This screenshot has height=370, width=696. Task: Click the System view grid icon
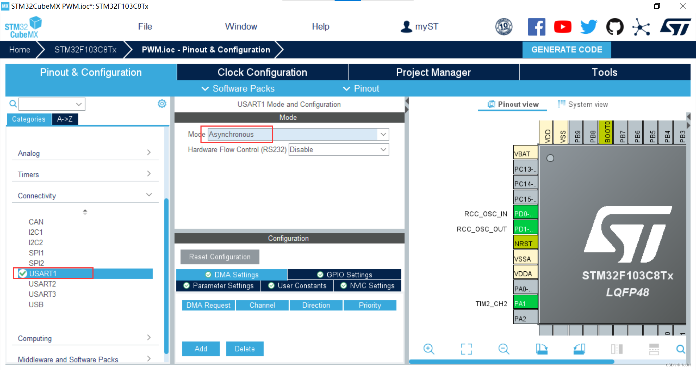[562, 104]
